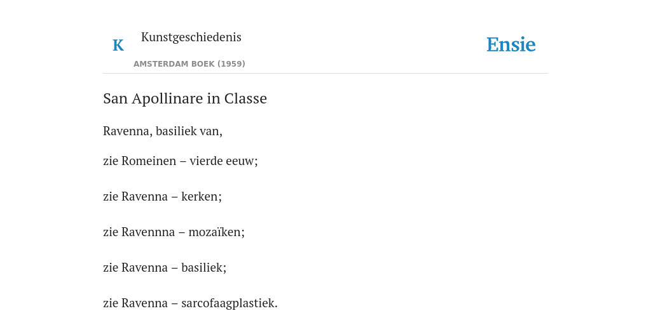Click the word 'mozaïken'
Image resolution: width=651 pixels, height=325 pixels.
[215, 232]
